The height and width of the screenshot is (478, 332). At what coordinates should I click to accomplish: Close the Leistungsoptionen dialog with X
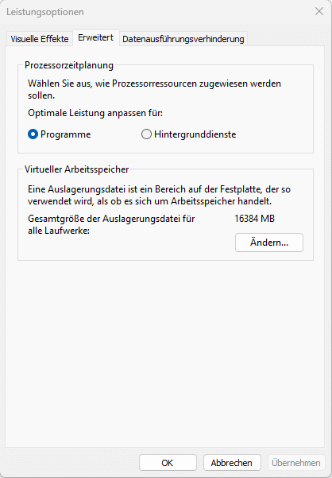[319, 12]
